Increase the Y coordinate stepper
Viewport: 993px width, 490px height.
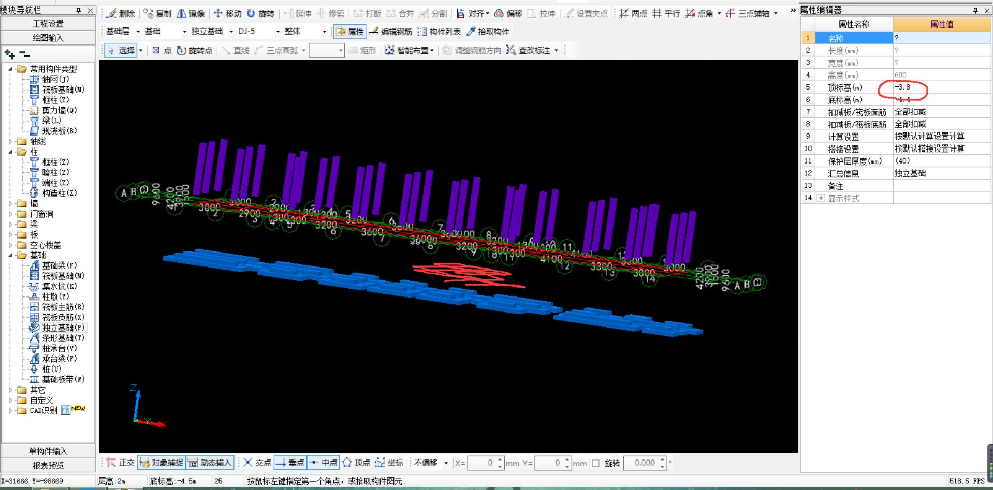point(567,459)
